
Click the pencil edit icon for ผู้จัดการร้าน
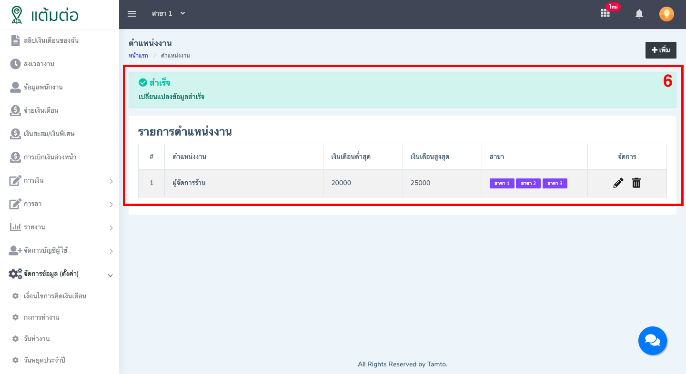coord(618,183)
